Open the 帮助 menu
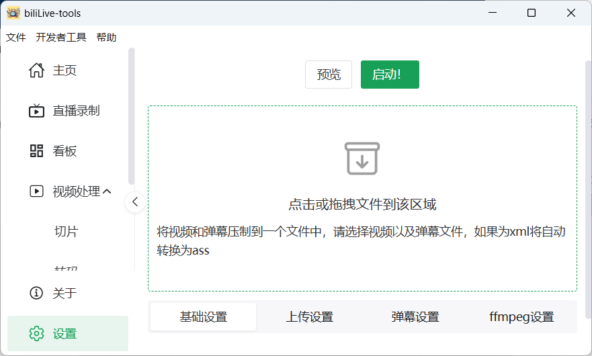The image size is (592, 356). pos(106,38)
